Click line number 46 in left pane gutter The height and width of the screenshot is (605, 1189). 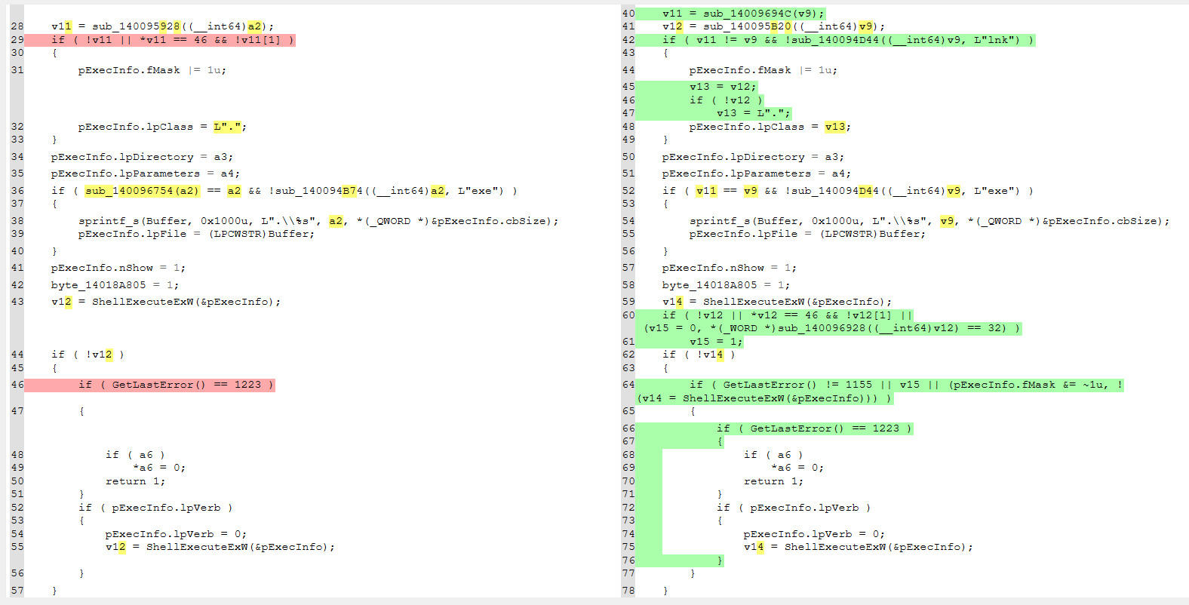pos(17,385)
